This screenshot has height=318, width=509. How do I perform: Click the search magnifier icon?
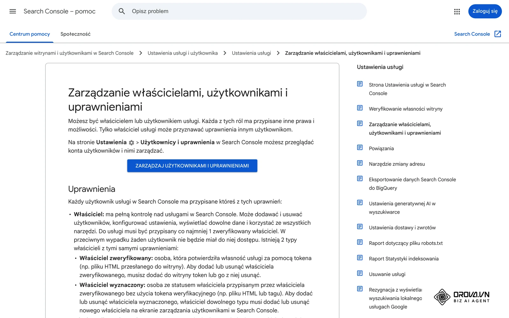122,11
